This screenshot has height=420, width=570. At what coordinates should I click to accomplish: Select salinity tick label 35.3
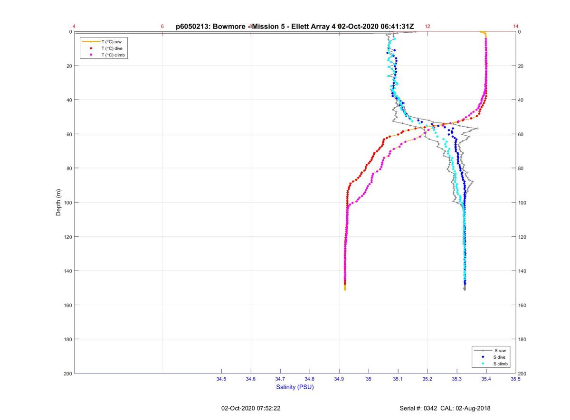457,379
